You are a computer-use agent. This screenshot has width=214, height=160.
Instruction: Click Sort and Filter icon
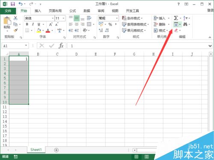pos(185,18)
